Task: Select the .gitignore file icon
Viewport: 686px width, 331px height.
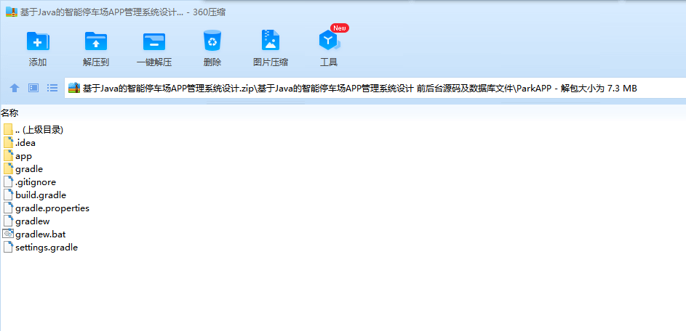Action: 8,181
